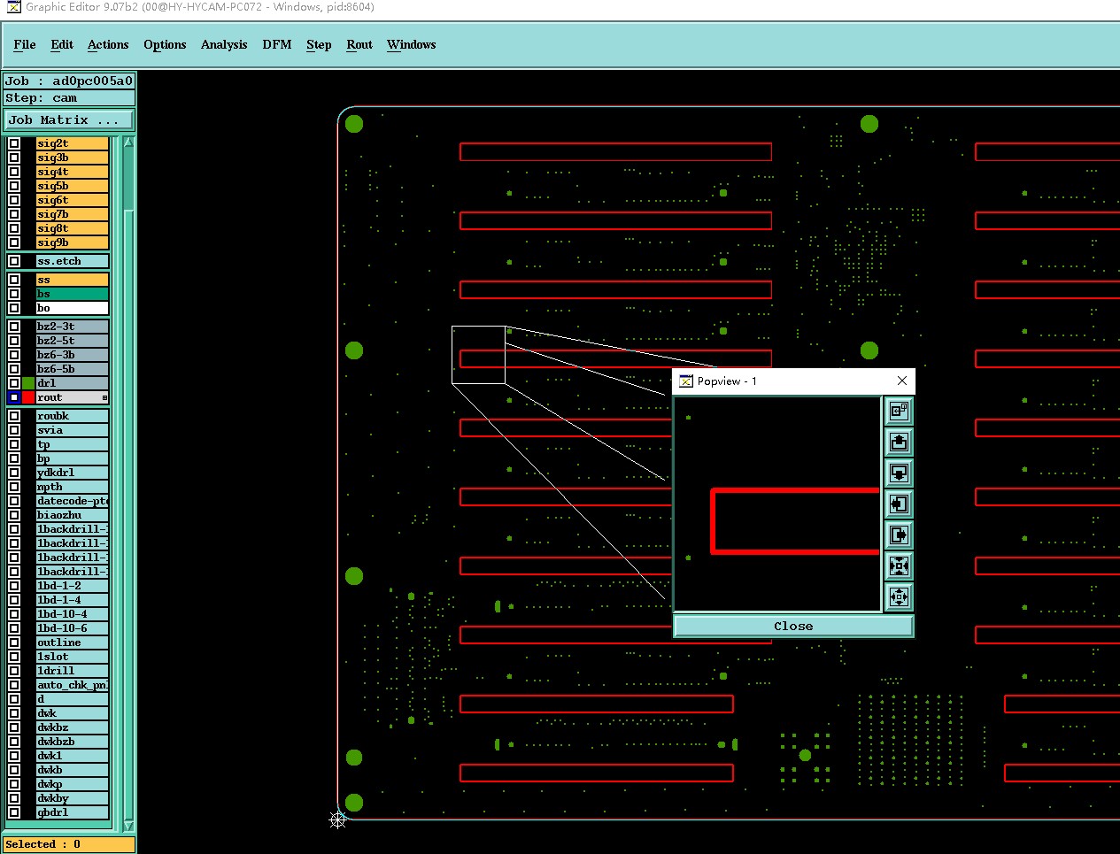This screenshot has width=1120, height=854.
Task: Pan the Popview down with arrow icon
Action: (x=899, y=473)
